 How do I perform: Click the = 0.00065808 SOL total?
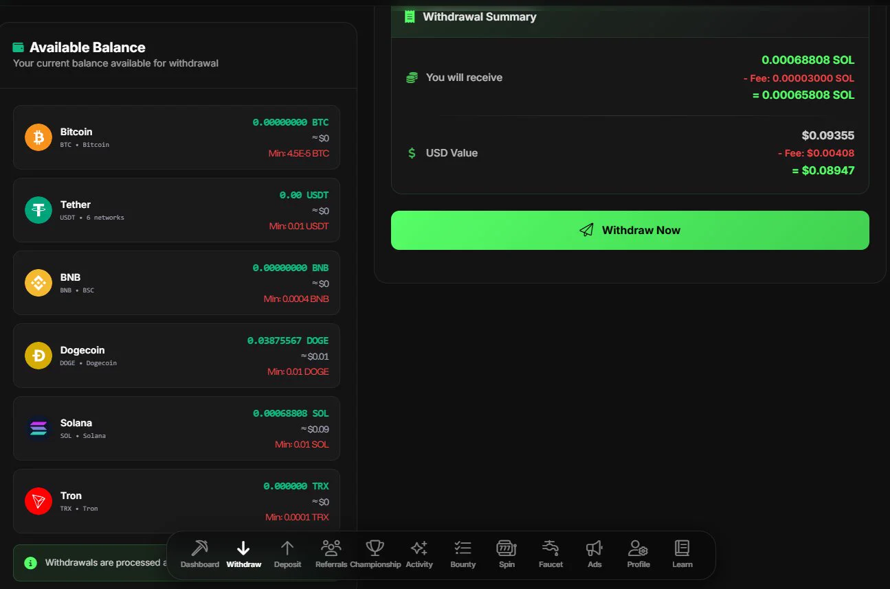(803, 95)
